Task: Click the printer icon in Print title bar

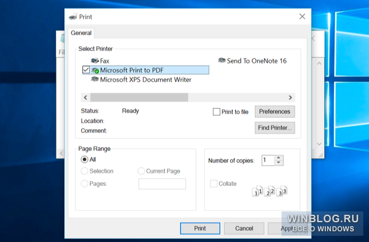Action: [73, 16]
